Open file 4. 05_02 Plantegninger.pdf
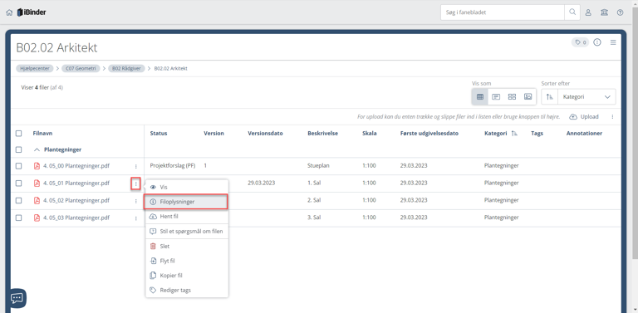Image resolution: width=638 pixels, height=313 pixels. point(76,200)
